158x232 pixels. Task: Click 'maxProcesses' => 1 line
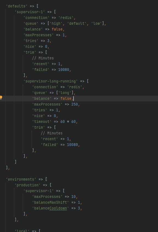coord(45,35)
